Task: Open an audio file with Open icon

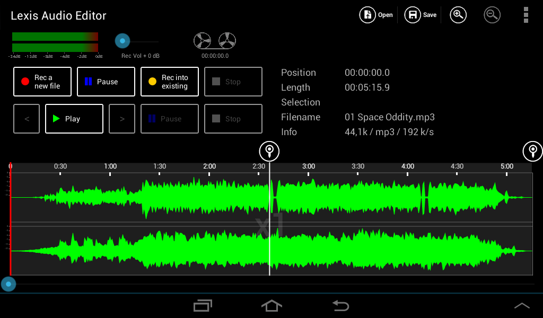Action: tap(367, 15)
